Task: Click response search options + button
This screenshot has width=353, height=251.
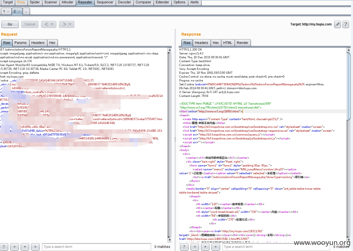Action: coord(205,247)
